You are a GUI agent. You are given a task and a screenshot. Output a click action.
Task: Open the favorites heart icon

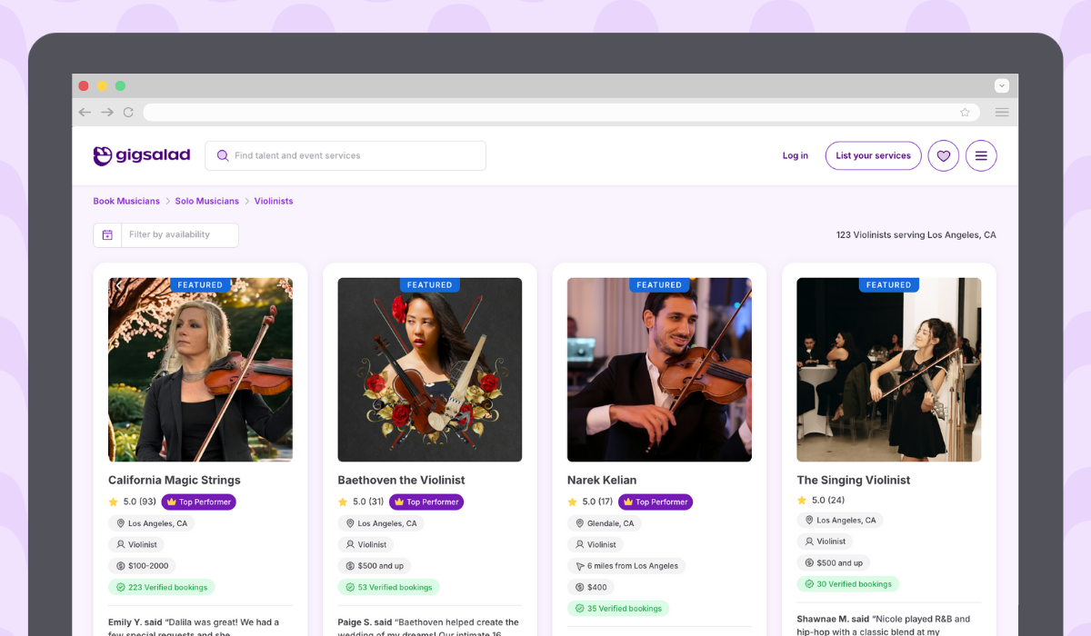tap(943, 155)
